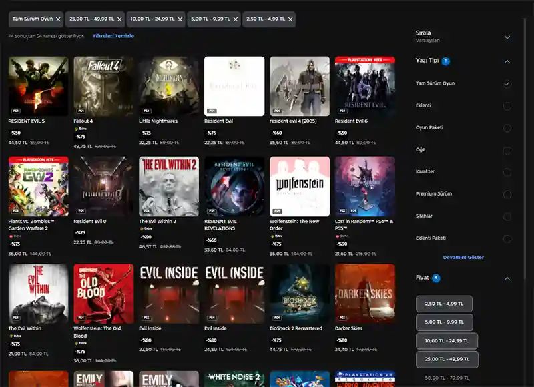Viewport: 534px width, 387px height.
Task: Uncheck Tam Sürüm Oyun checkbox
Action: [x=507, y=83]
